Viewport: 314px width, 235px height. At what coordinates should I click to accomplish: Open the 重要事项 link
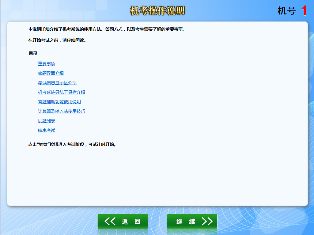pos(47,64)
